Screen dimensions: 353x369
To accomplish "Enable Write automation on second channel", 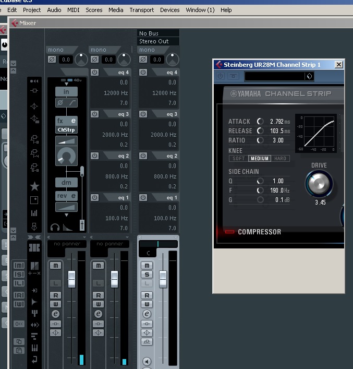I will click(x=99, y=304).
